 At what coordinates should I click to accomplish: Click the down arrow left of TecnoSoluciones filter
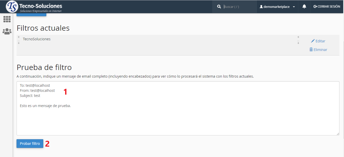click(19, 43)
